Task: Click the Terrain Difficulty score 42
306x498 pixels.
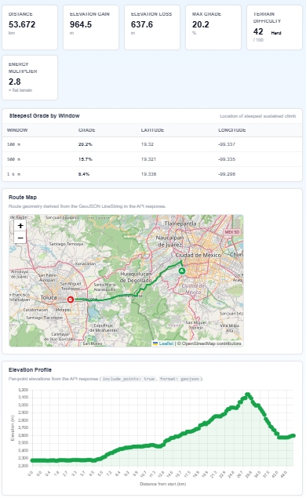Action: [x=258, y=31]
